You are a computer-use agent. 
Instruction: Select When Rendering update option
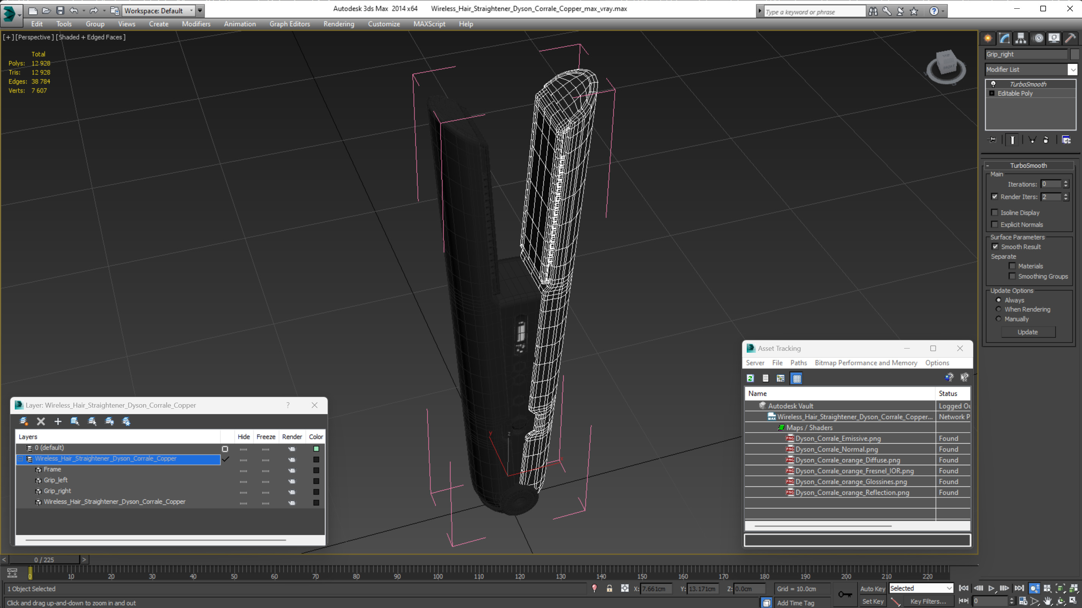click(999, 309)
